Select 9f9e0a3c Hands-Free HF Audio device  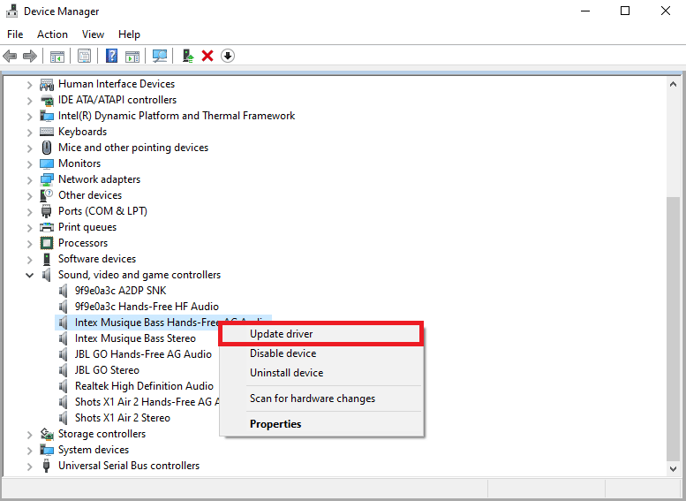(147, 307)
